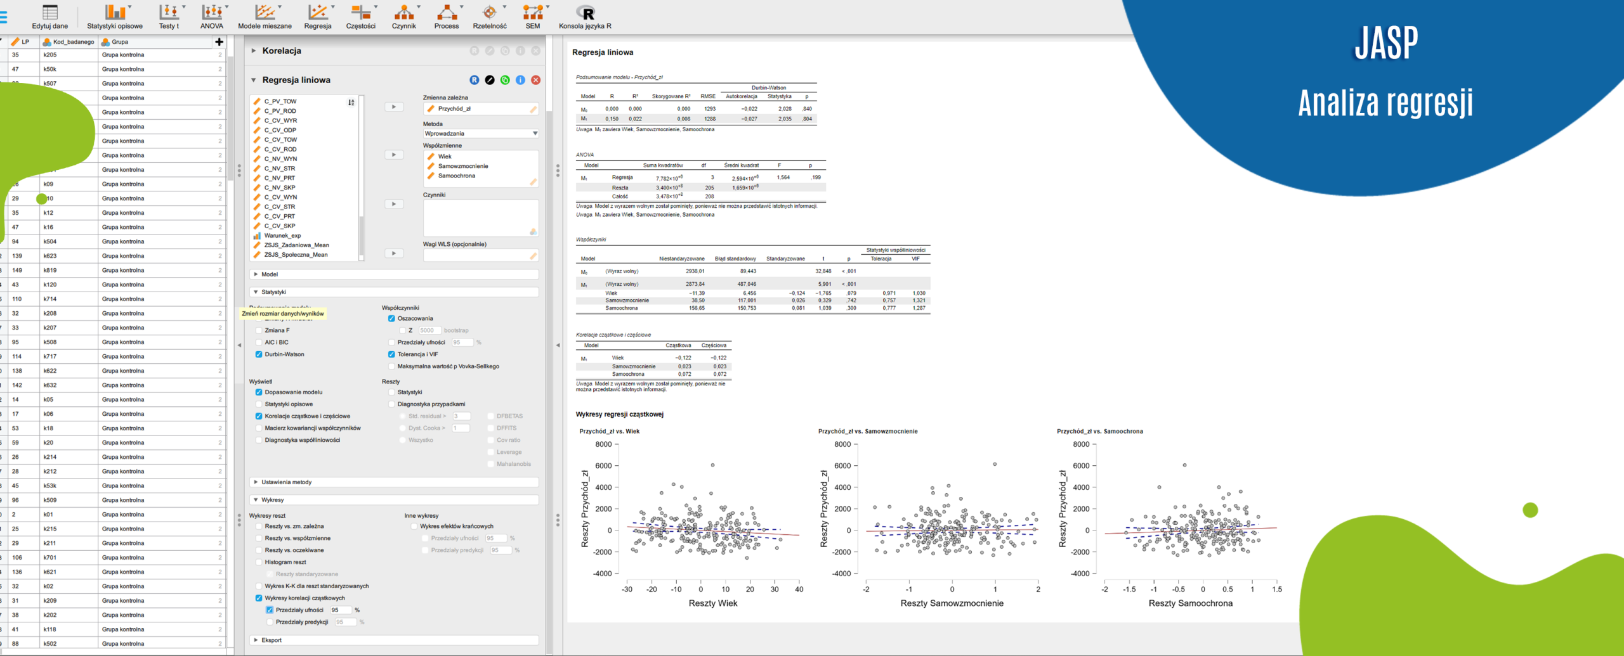Disable the Durbin-Watson checkbox
Viewport: 1624px width, 656px height.
[259, 354]
